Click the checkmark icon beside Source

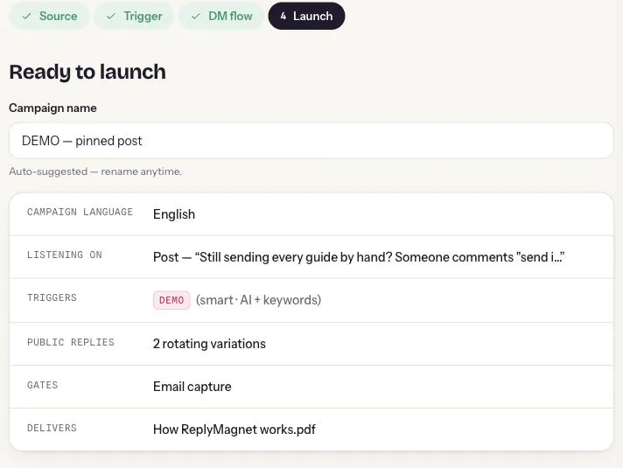tap(26, 17)
